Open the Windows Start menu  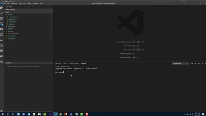coord(2,114)
